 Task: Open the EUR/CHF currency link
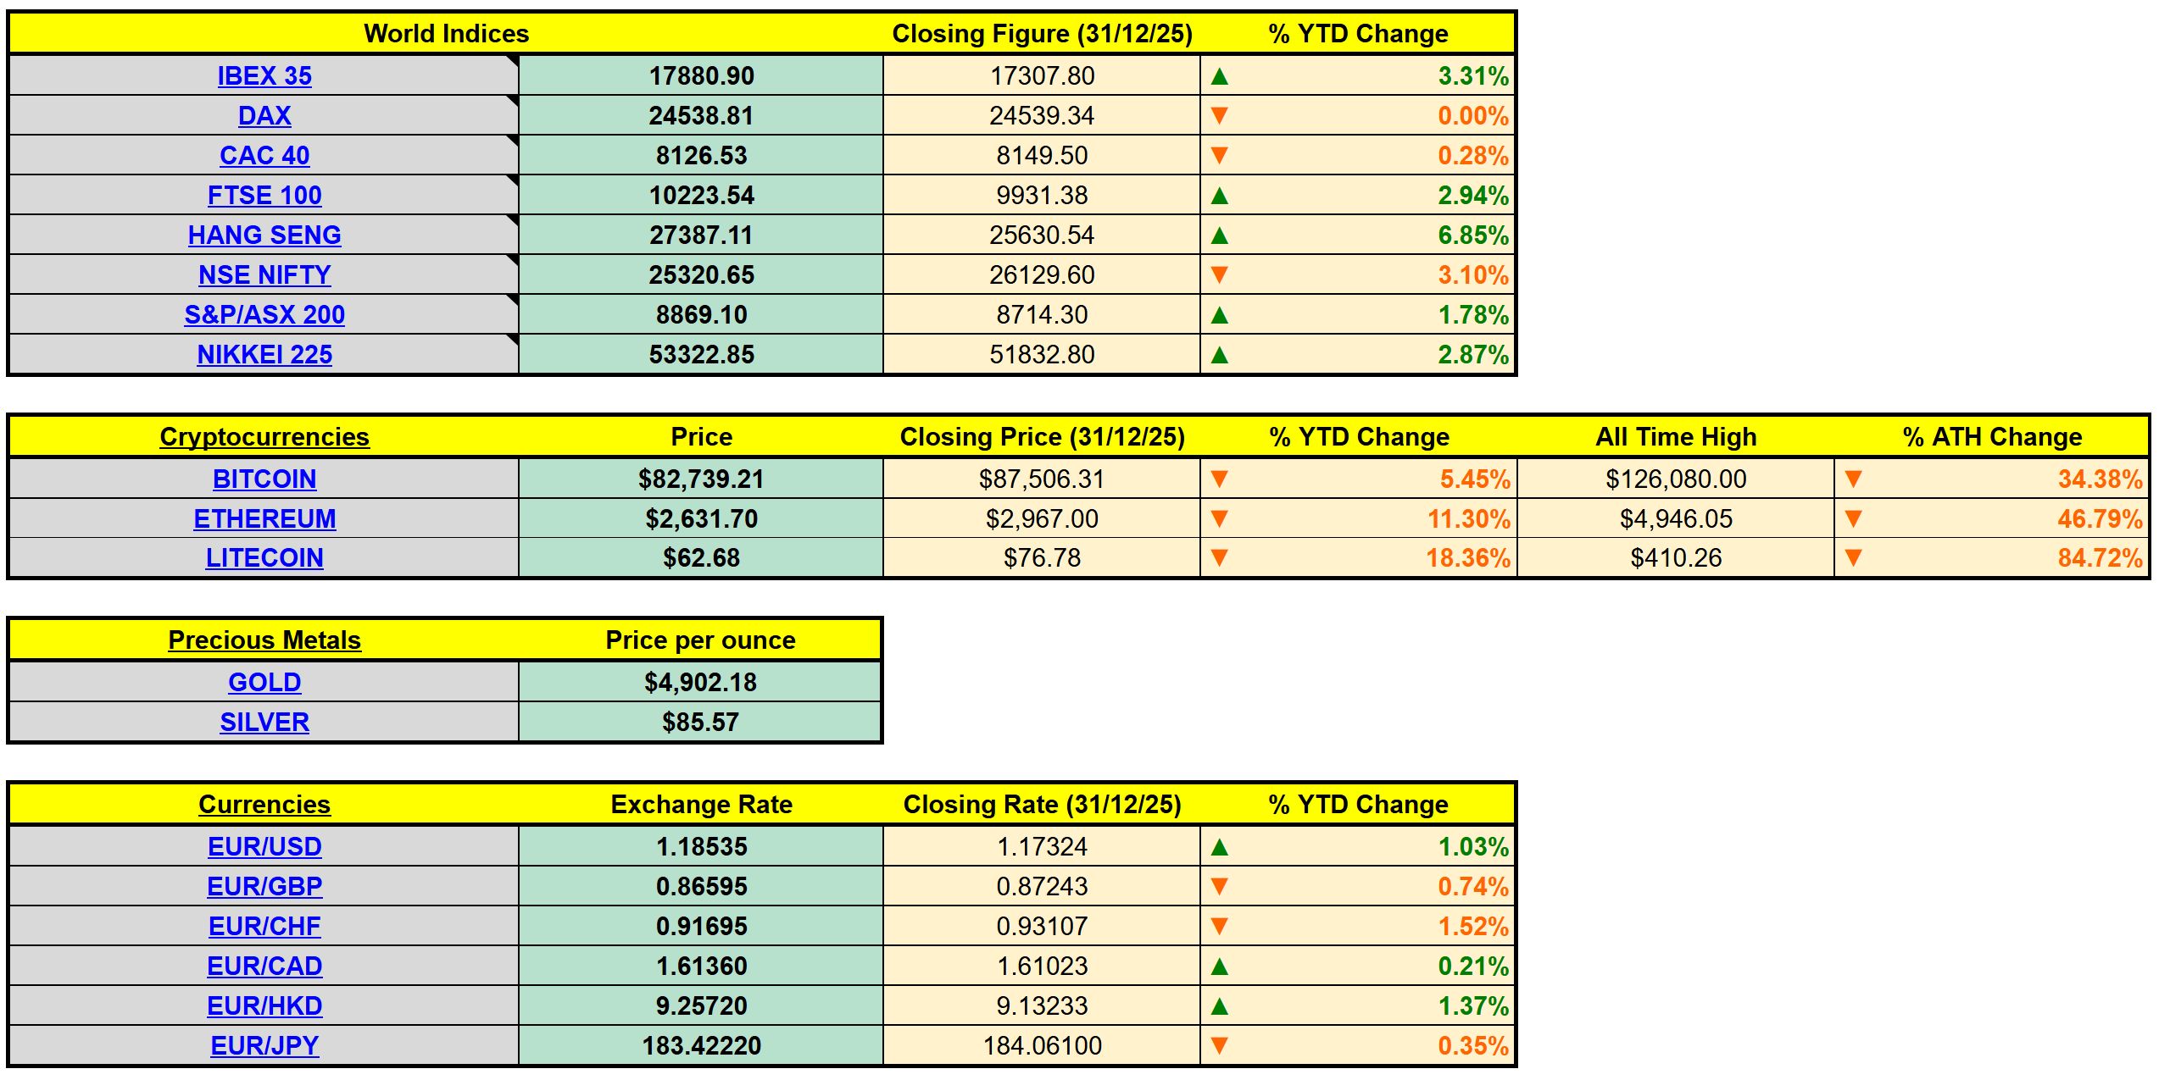[264, 927]
